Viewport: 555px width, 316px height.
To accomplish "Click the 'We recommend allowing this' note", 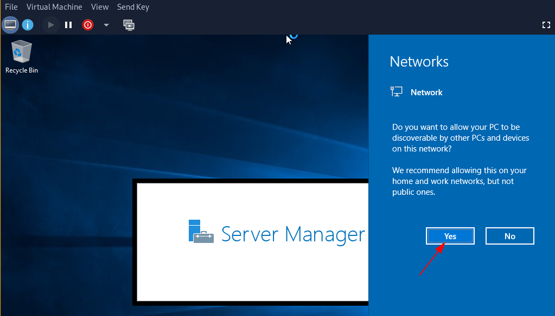I will 460,181.
